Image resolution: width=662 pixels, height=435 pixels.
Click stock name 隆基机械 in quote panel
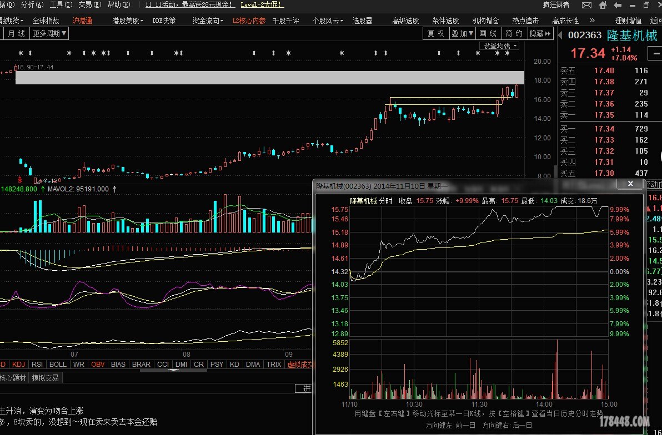pyautogui.click(x=631, y=36)
